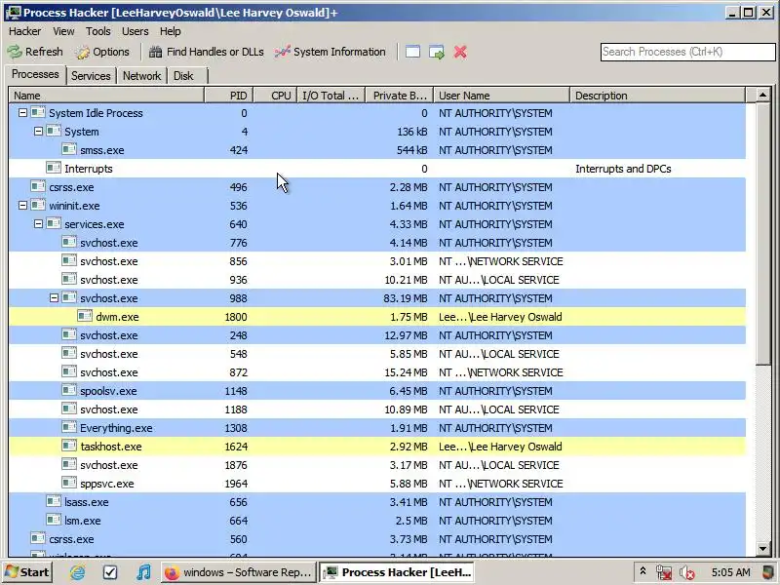The width and height of the screenshot is (780, 585).
Task: Sort by I/O Total column header
Action: tap(331, 96)
